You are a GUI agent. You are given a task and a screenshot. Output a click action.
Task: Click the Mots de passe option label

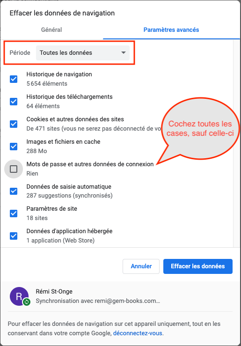[90, 164]
